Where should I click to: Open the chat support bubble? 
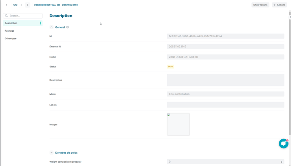283,144
